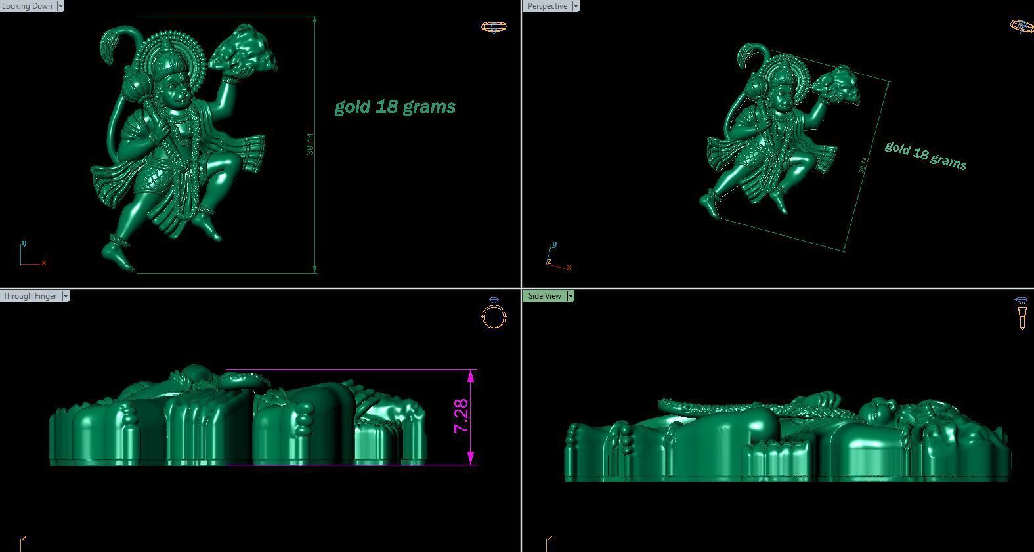Select the 'gold 18 grams' text in Perspective view
The width and height of the screenshot is (1034, 552).
point(926,156)
